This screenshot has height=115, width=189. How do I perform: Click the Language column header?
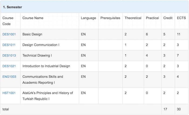click(88, 18)
